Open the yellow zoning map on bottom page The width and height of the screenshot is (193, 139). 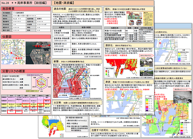coord(53,126)
